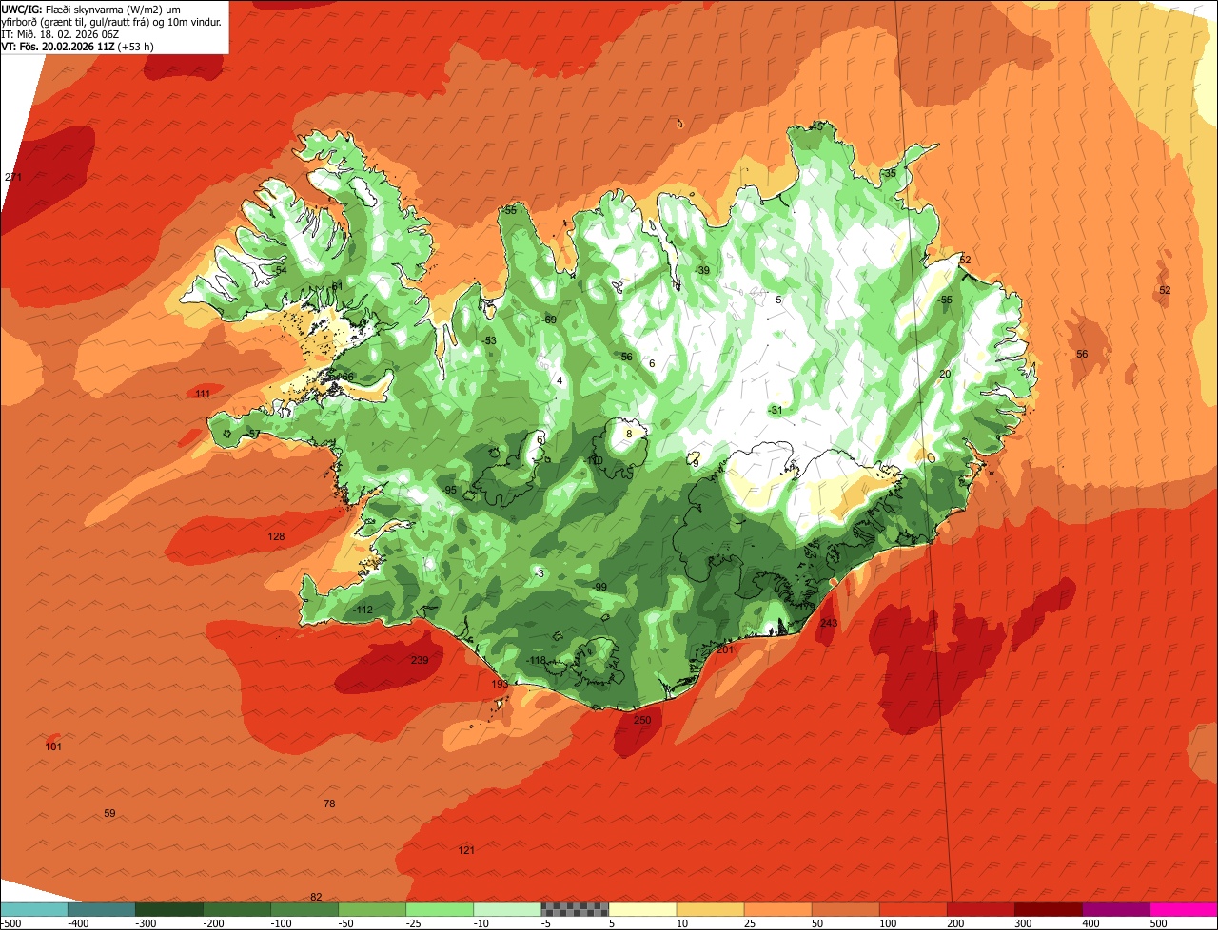This screenshot has width=1218, height=930.
Task: Select the dark orange 50 to 100 legend swatch
Action: point(845,909)
